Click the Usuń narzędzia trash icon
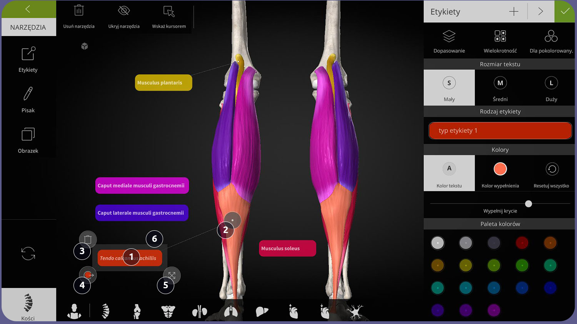The height and width of the screenshot is (324, 577). coord(79,11)
